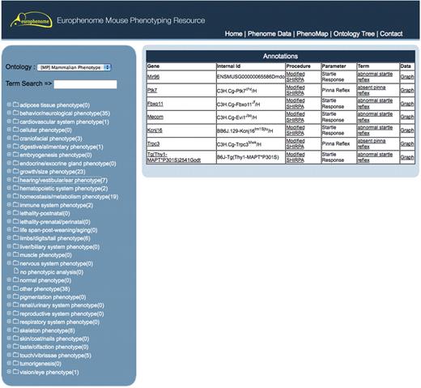Click the hematopoietic system folder icon

pyautogui.click(x=15, y=188)
